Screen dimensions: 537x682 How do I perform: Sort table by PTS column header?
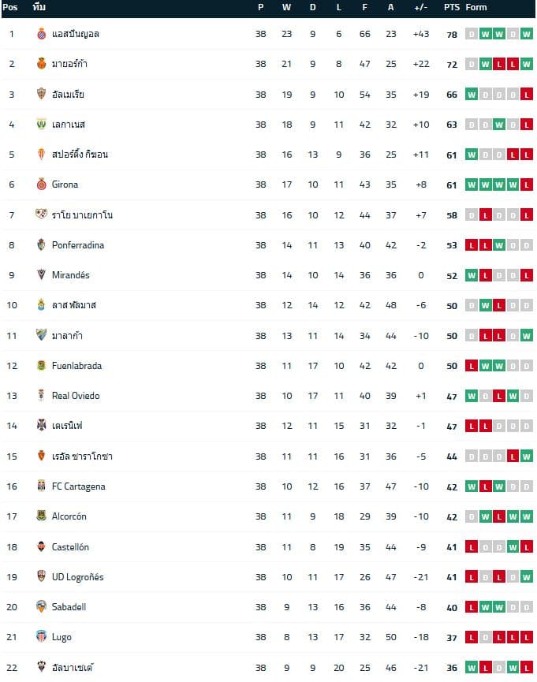coord(452,7)
